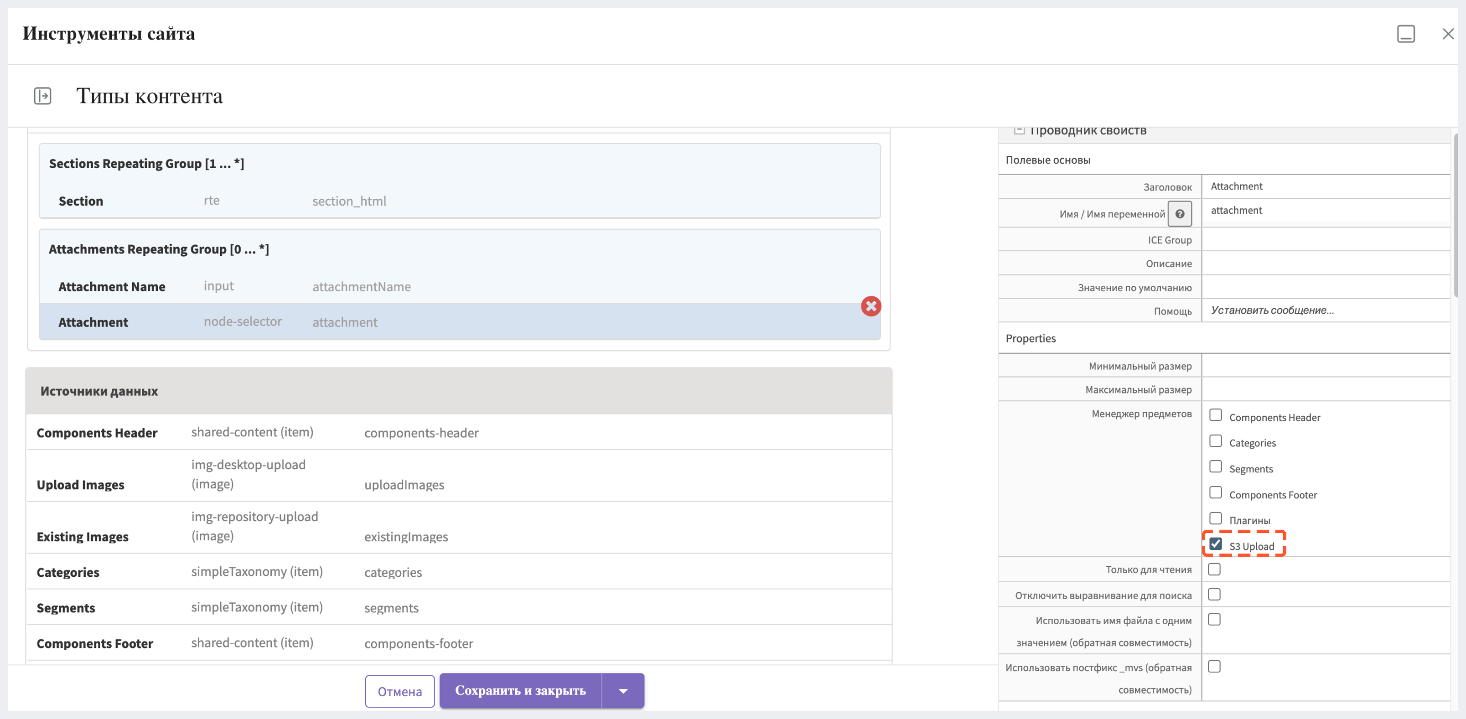Click the ICE Group value field

pyautogui.click(x=1326, y=240)
